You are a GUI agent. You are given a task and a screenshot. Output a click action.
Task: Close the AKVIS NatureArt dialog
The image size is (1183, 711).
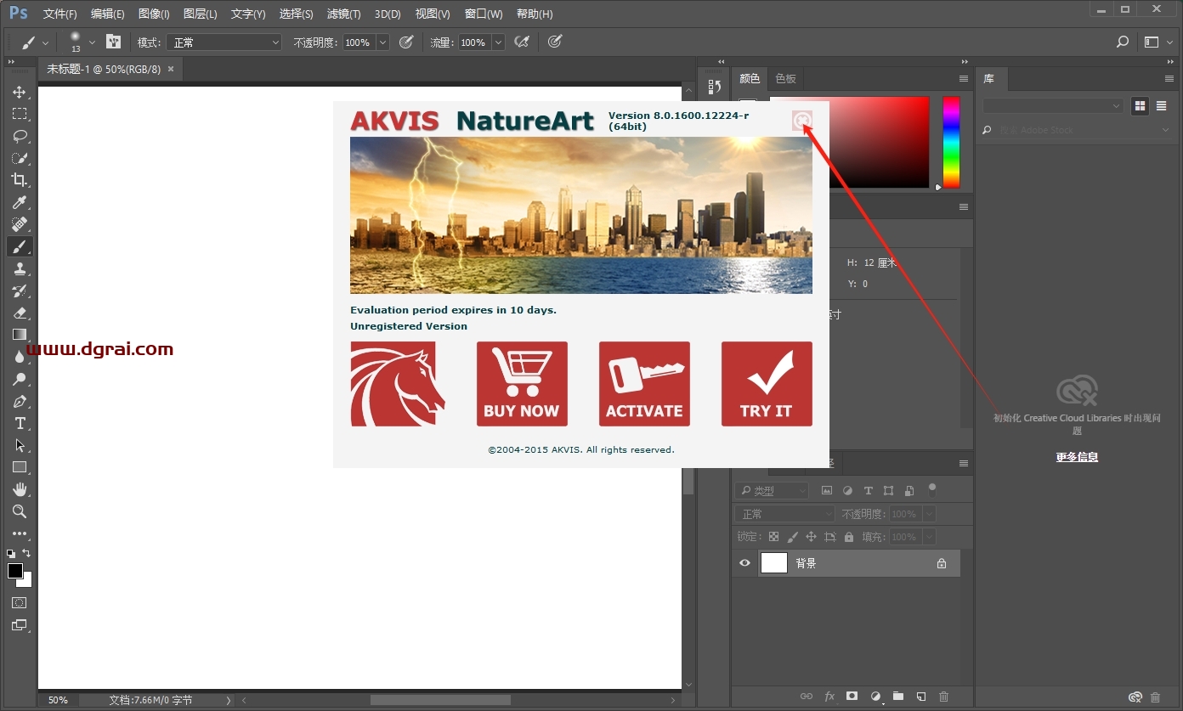(801, 121)
